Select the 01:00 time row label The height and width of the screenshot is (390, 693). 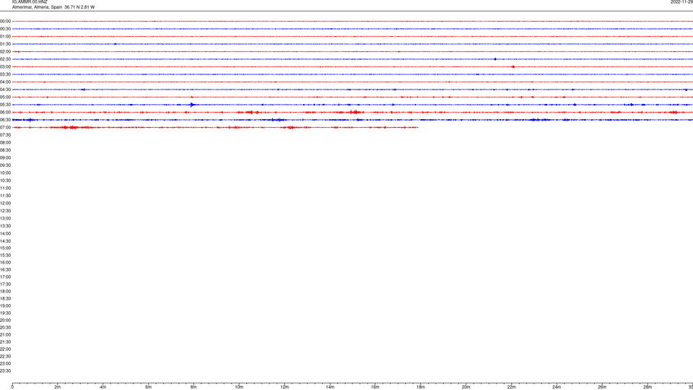5,36
